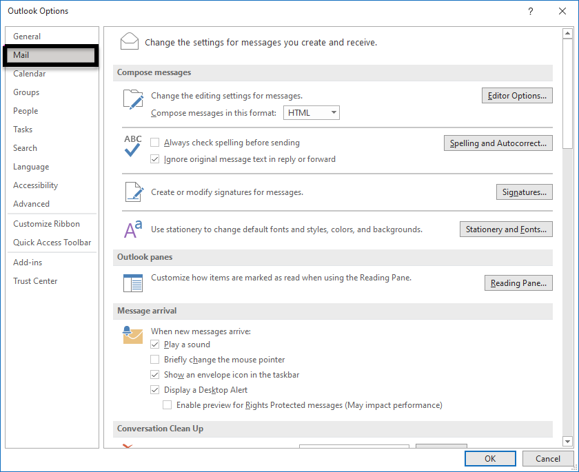This screenshot has height=472, width=579.
Task: Enable preview for Rights Protected messages
Action: [167, 405]
